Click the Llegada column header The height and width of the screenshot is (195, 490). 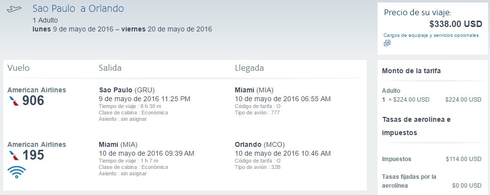249,68
